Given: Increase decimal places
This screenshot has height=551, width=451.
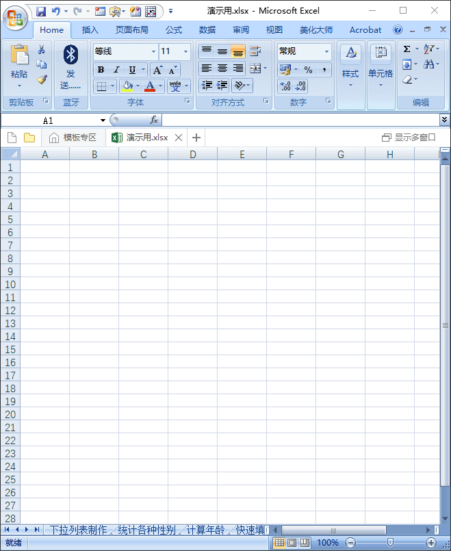Looking at the screenshot, I should click(285, 86).
